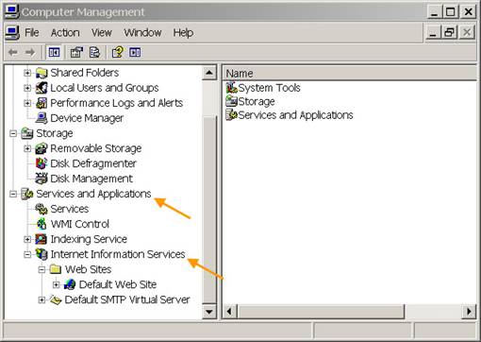Collapse the Web Sites folder node
The height and width of the screenshot is (342, 481).
point(41,269)
